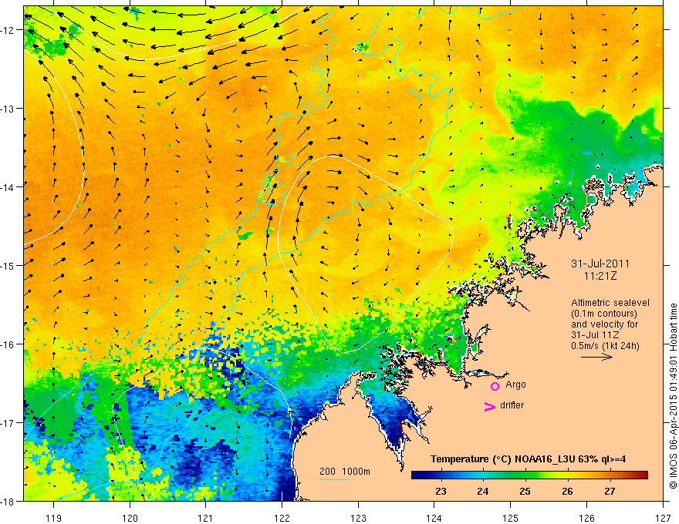Viewport: 679px width, 524px height.
Task: Click the '31-Jul 11Z' legend text
Action: [595, 334]
